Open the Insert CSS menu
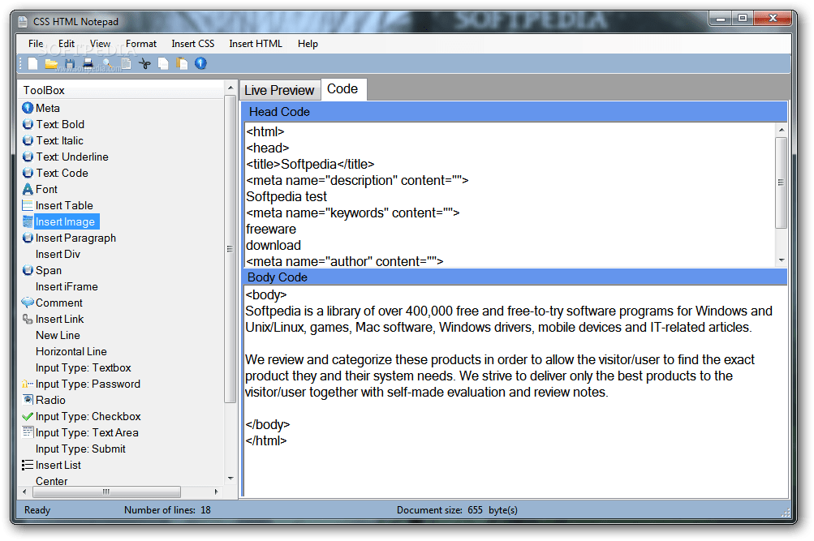The image size is (814, 541). point(193,44)
